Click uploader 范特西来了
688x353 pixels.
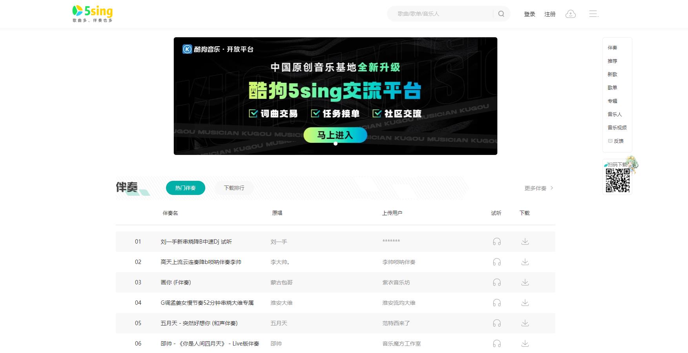(x=396, y=323)
